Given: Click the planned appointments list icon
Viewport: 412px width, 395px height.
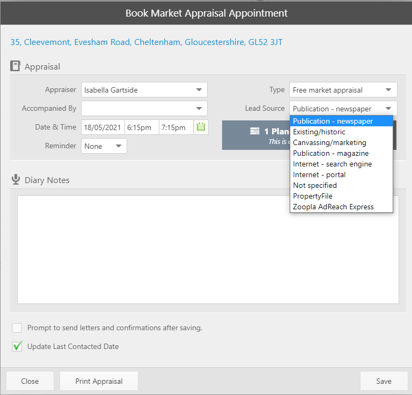Looking at the screenshot, I should 255,131.
